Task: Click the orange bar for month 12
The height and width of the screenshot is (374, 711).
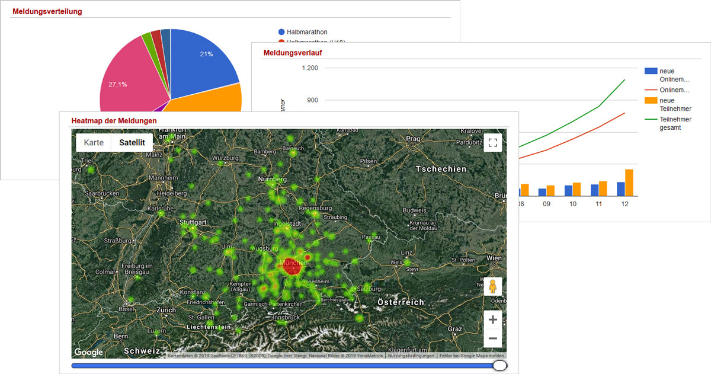Action: [629, 183]
